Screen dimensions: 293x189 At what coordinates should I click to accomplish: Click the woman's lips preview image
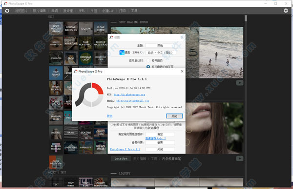point(214,128)
